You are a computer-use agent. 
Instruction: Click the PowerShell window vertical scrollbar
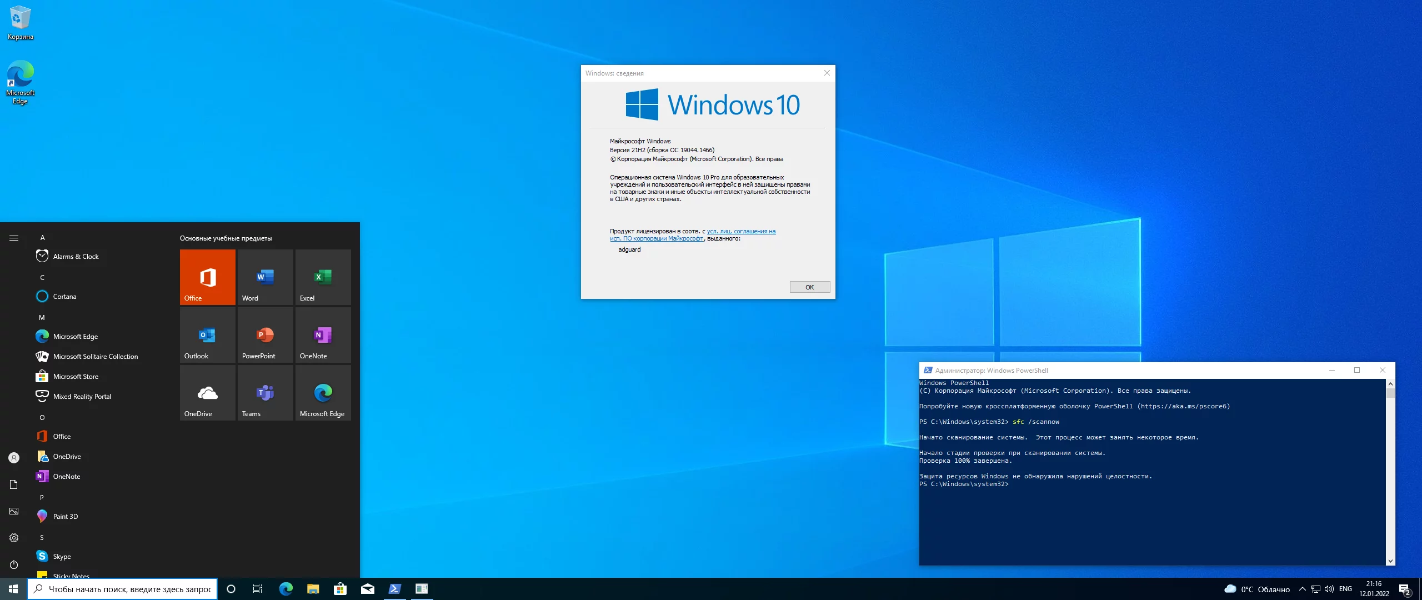[1390, 472]
